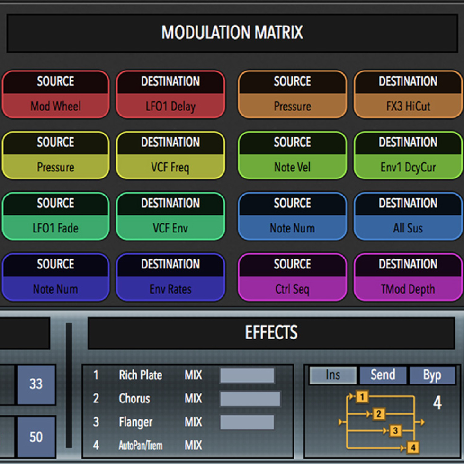Adjust the Rich Plate mix slider
464x464 pixels.
[247, 375]
